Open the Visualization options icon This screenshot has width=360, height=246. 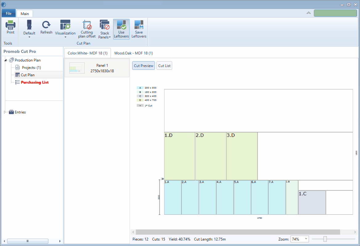65,25
